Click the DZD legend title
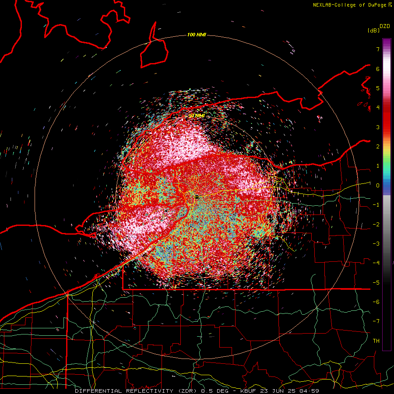 point(385,26)
